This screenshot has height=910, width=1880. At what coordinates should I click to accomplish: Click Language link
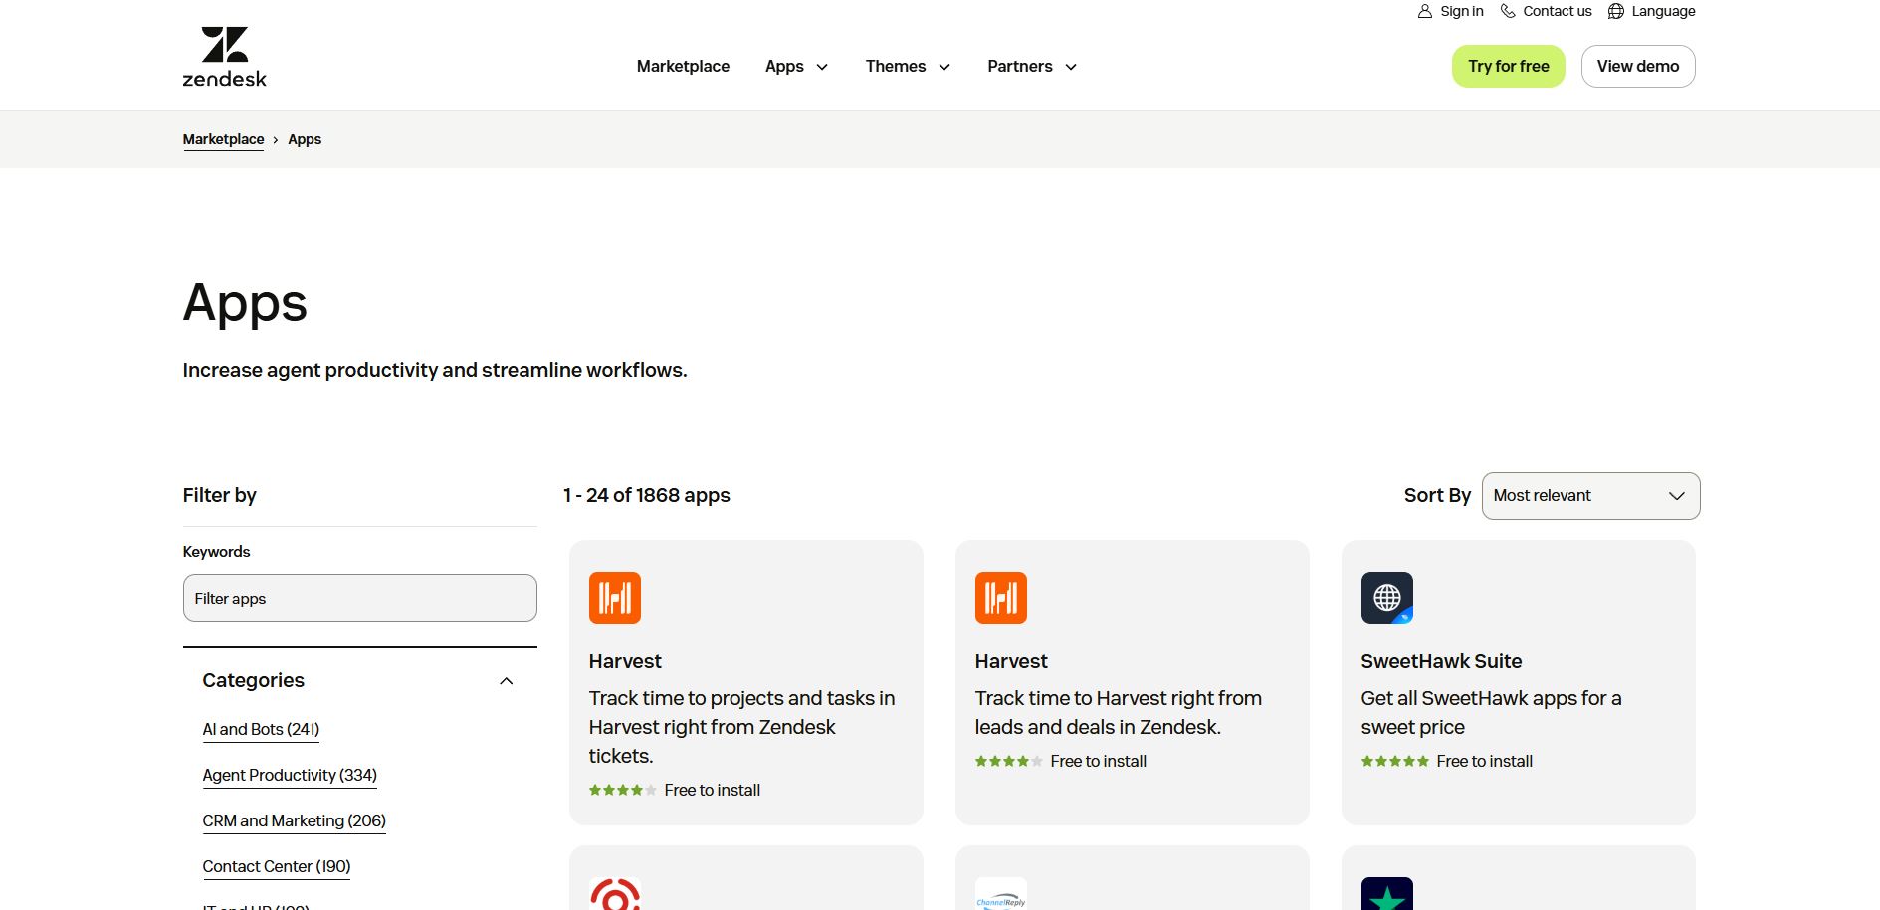1663,11
